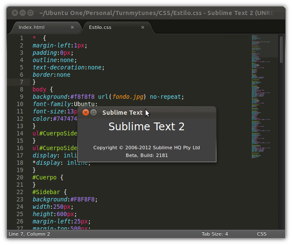
Task: Open the Tab Size: 4 selector
Action: coord(215,234)
